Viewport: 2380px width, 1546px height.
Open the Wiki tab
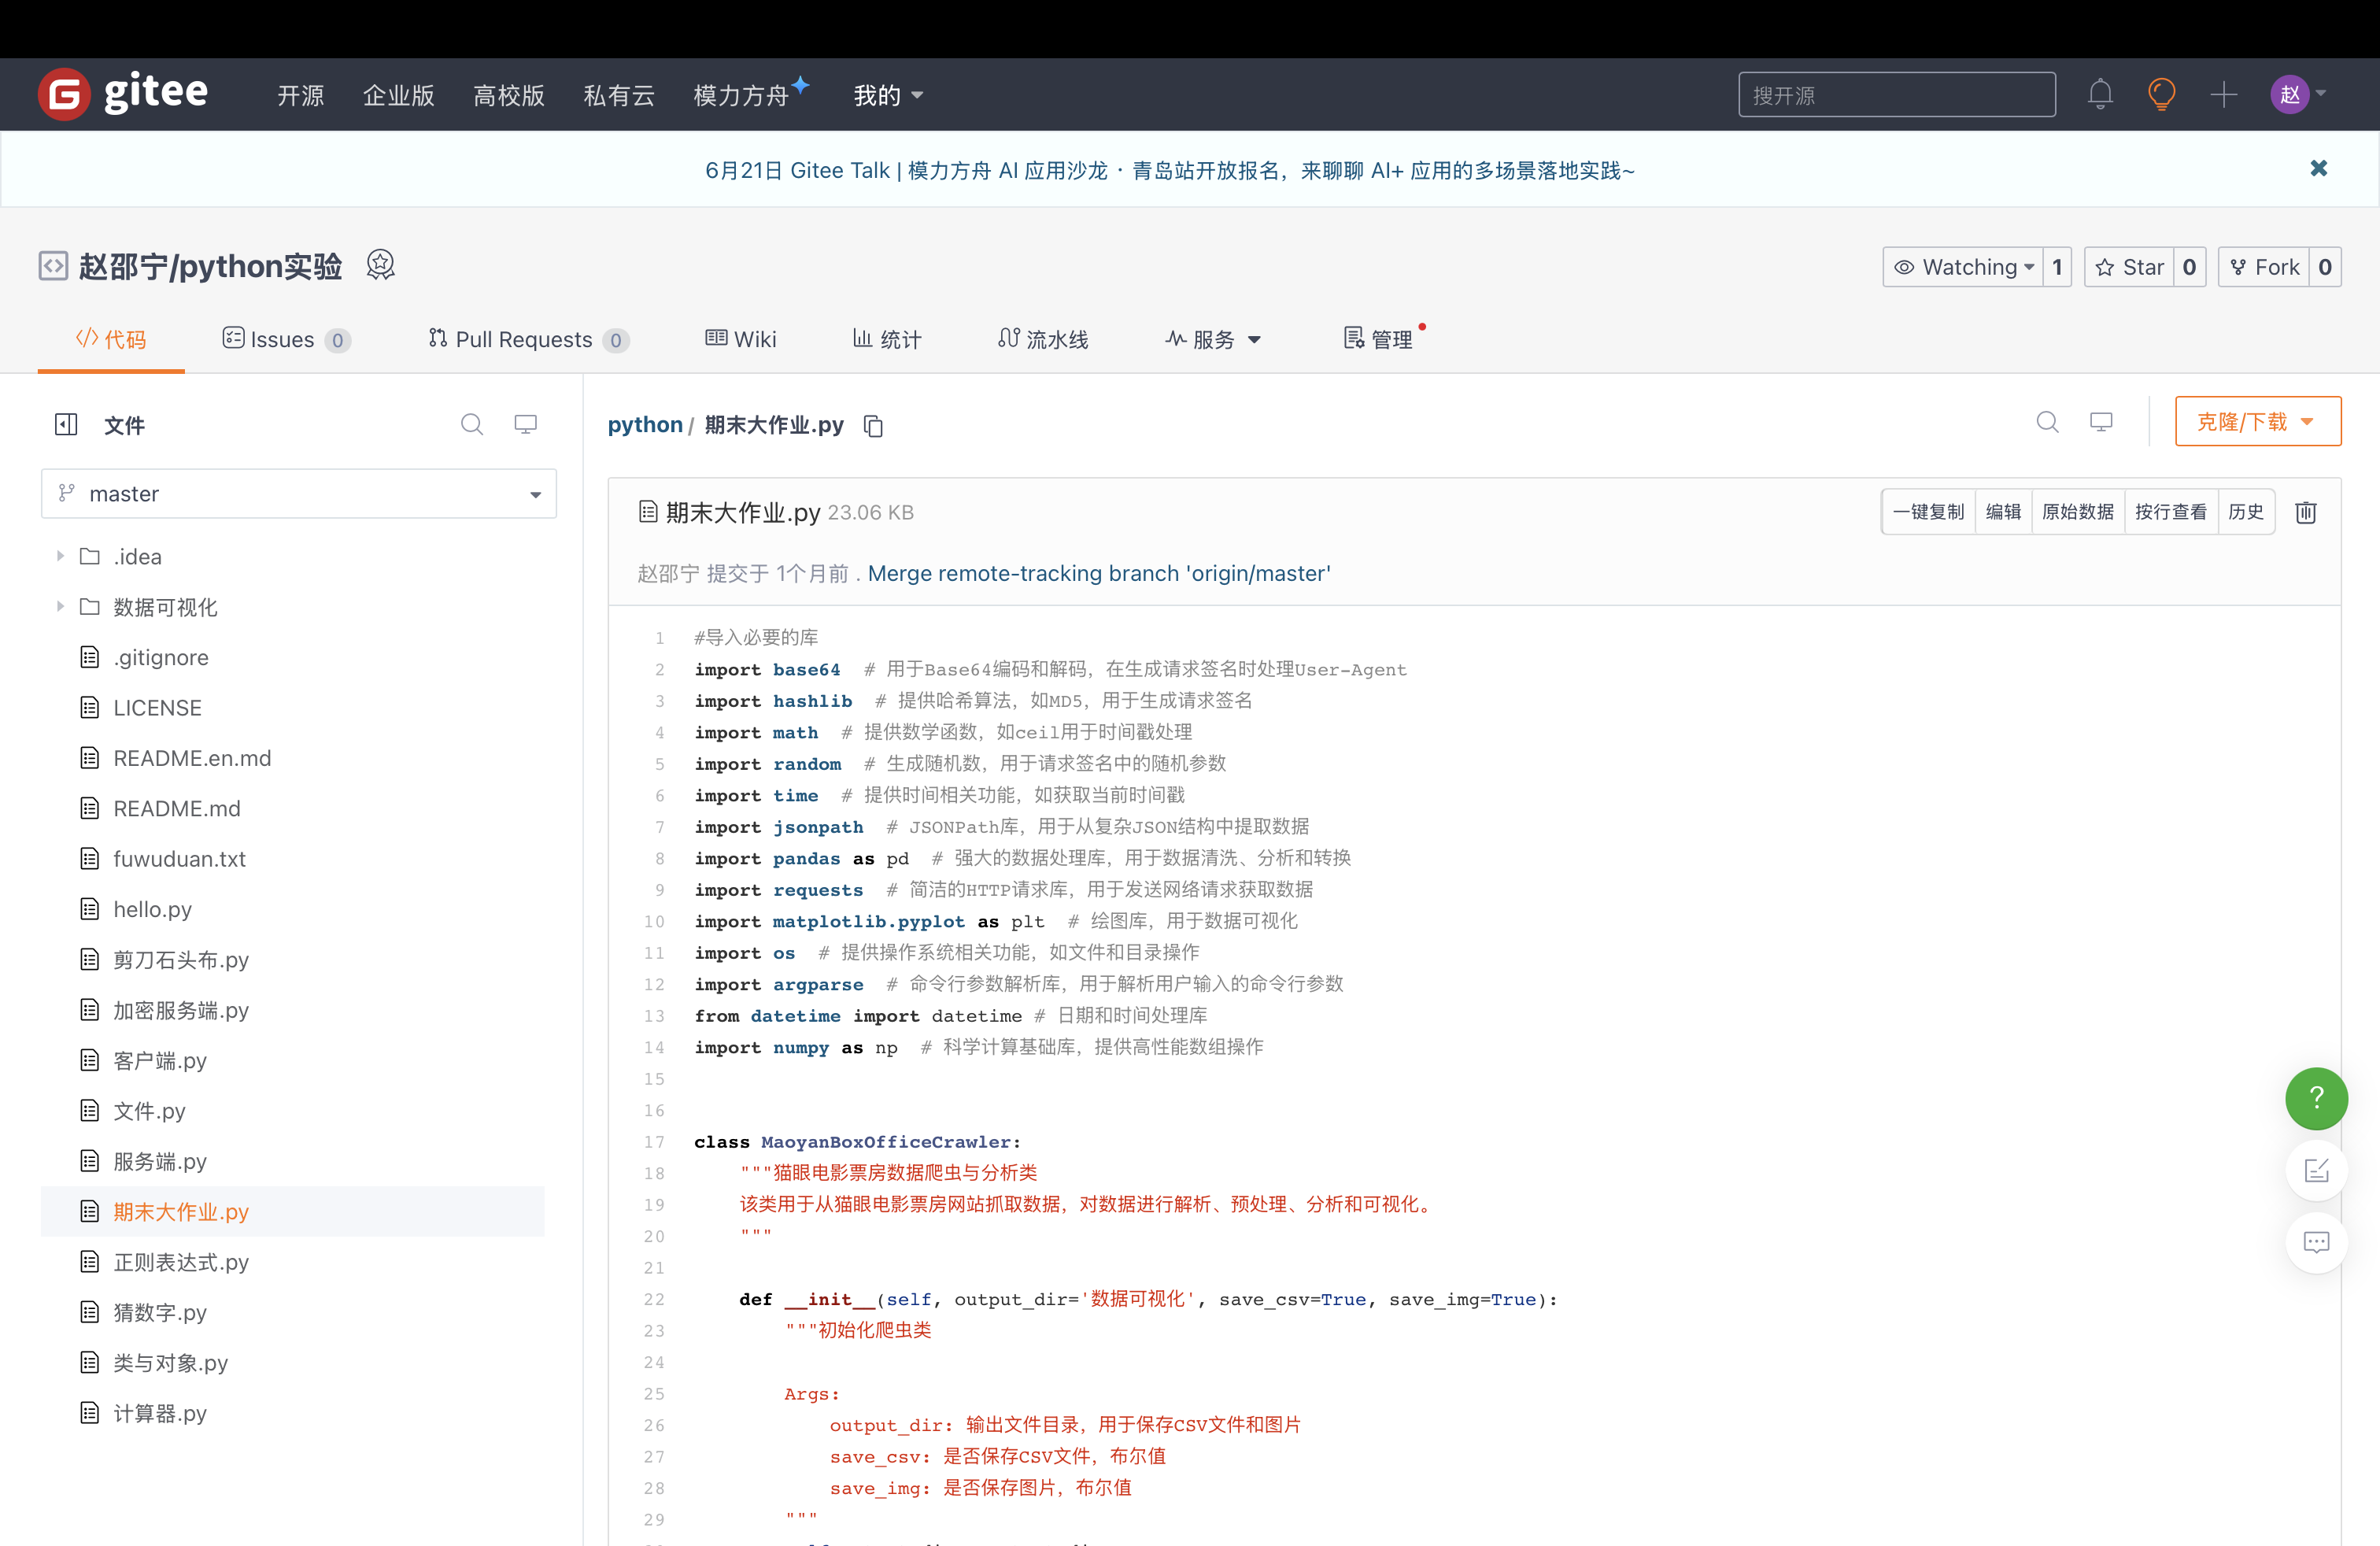[x=741, y=340]
